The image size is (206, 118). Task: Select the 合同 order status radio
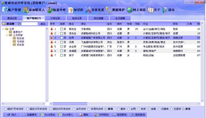128,109
